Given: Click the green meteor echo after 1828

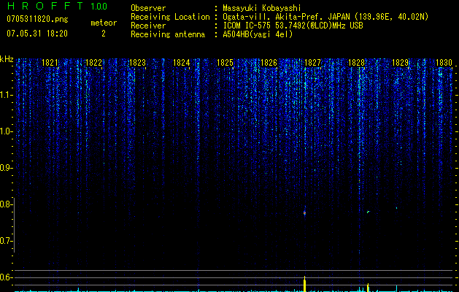Looking at the screenshot, I should pos(369,212).
